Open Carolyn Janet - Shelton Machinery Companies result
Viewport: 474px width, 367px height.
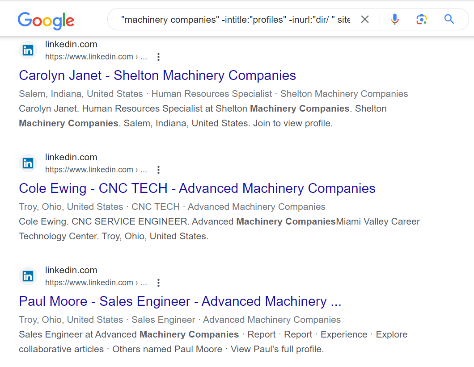157,75
